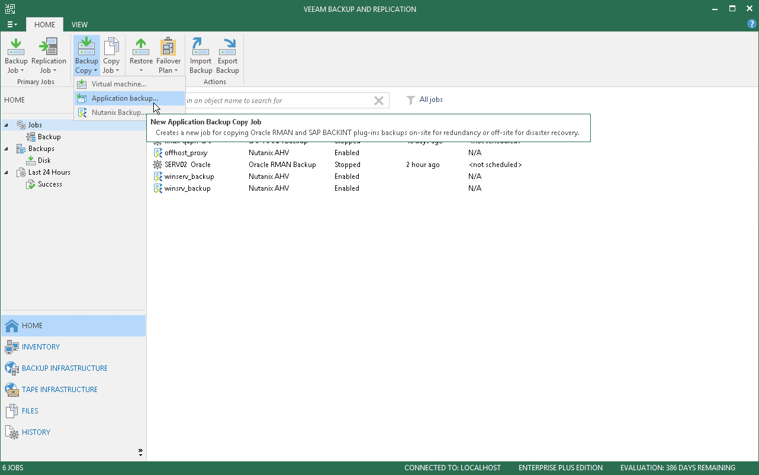This screenshot has height=475, width=759.
Task: Click the HISTORY gear-document icon
Action: pos(12,432)
